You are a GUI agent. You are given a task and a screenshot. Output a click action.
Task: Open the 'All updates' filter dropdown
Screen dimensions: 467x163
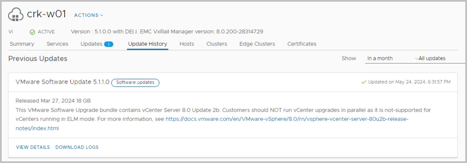(x=432, y=59)
